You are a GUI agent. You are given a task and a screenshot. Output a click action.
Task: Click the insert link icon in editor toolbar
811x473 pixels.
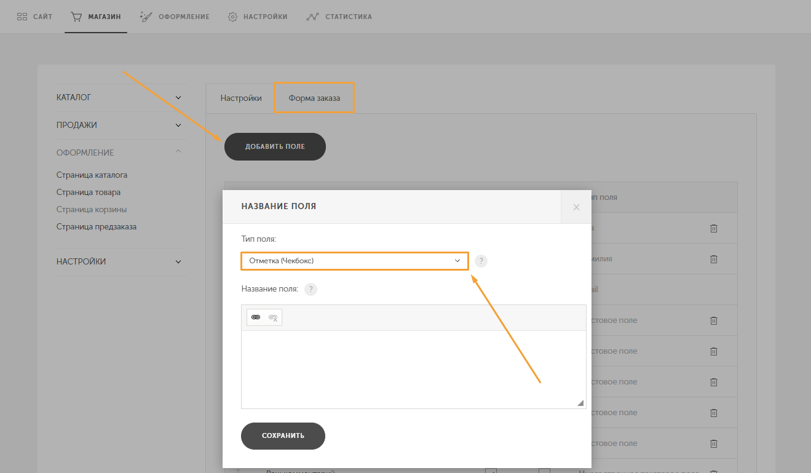pos(256,317)
